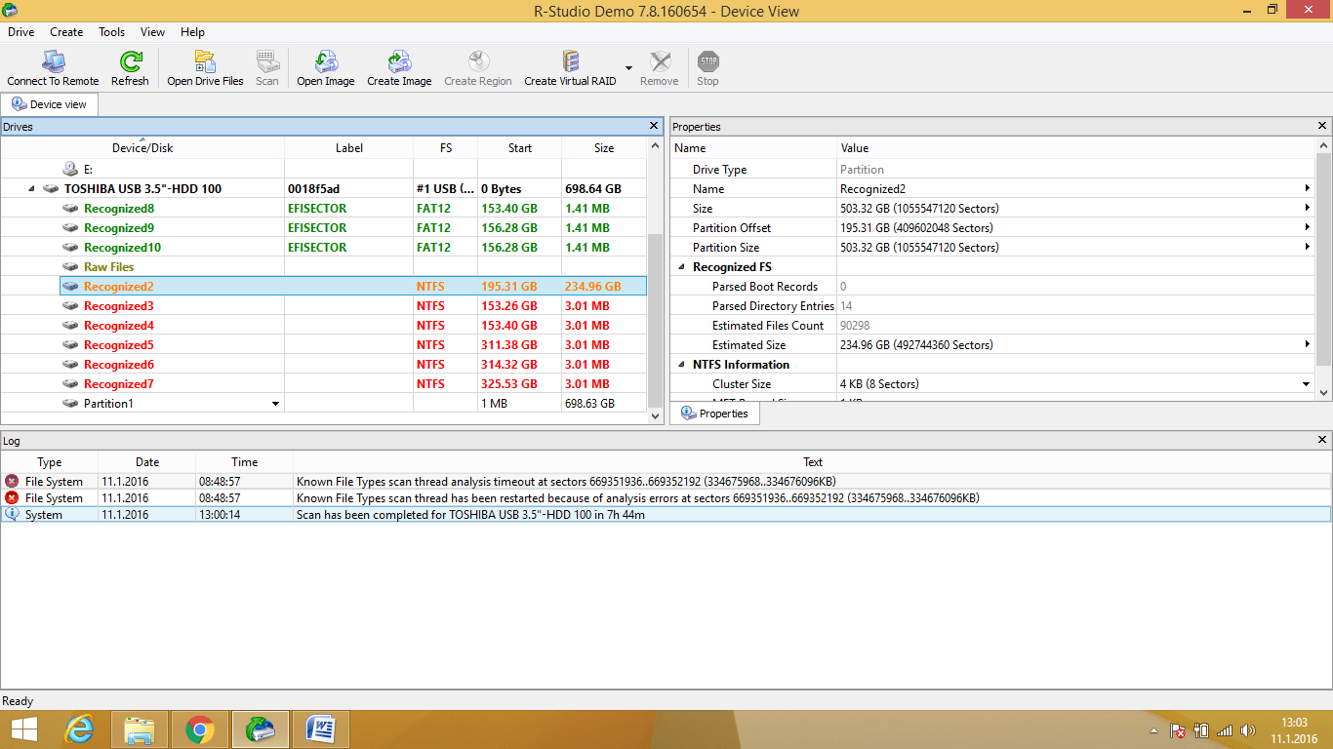Click the Properties panel scrollbar down arrow

[x=1323, y=392]
